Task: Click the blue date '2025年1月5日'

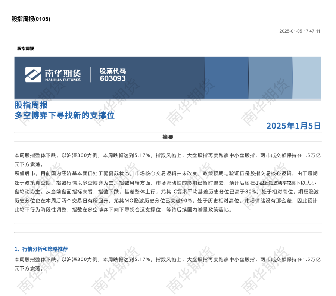Action: [293, 126]
